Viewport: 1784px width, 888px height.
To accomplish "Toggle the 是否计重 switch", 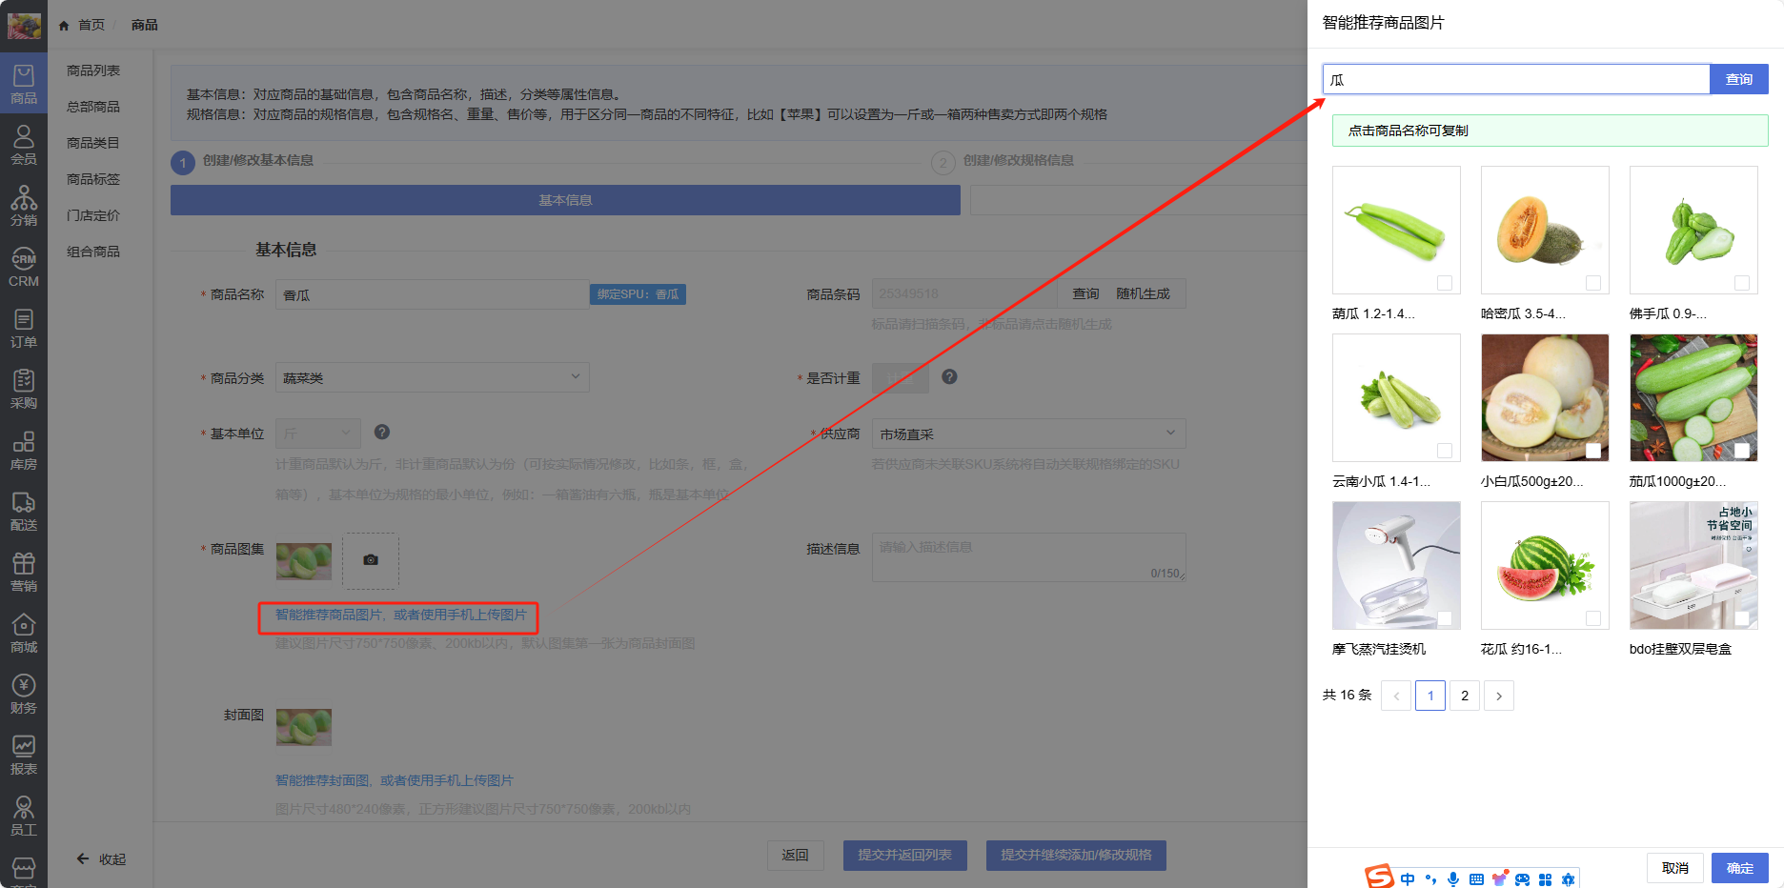I will point(901,378).
